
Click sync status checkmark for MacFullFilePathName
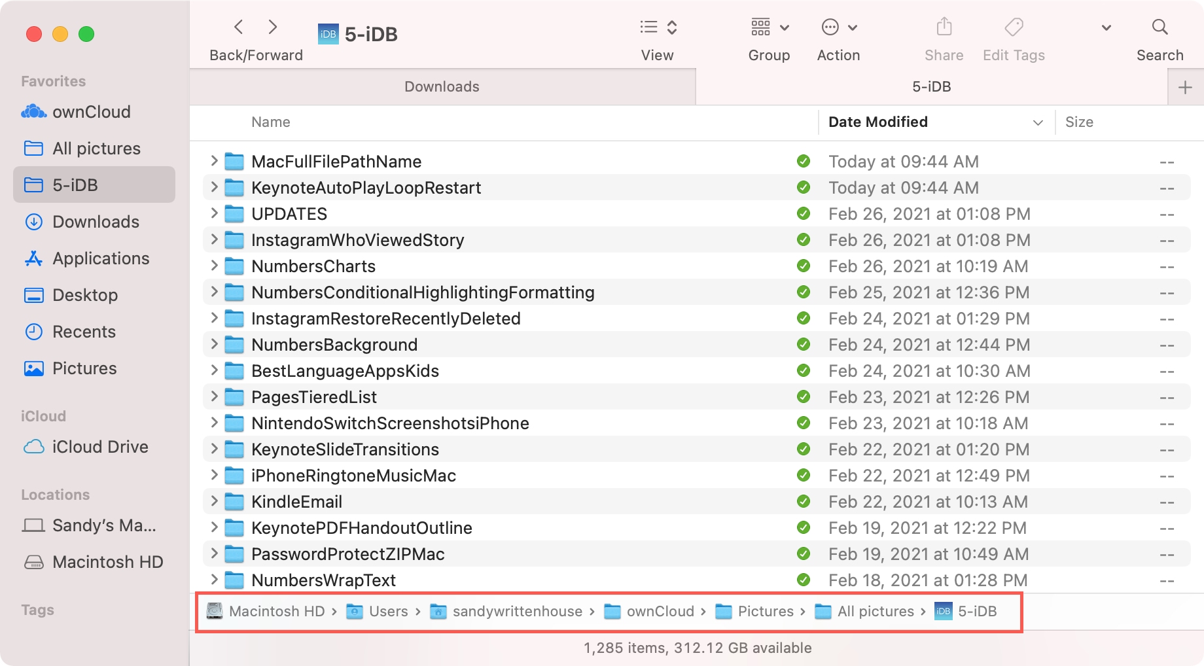pyautogui.click(x=804, y=161)
